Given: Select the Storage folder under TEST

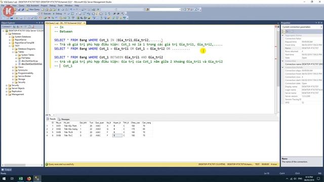Looking at the screenshot, I should coord(21,79).
